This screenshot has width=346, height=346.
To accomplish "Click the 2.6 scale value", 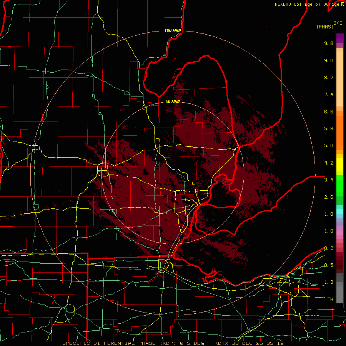I will (x=329, y=197).
